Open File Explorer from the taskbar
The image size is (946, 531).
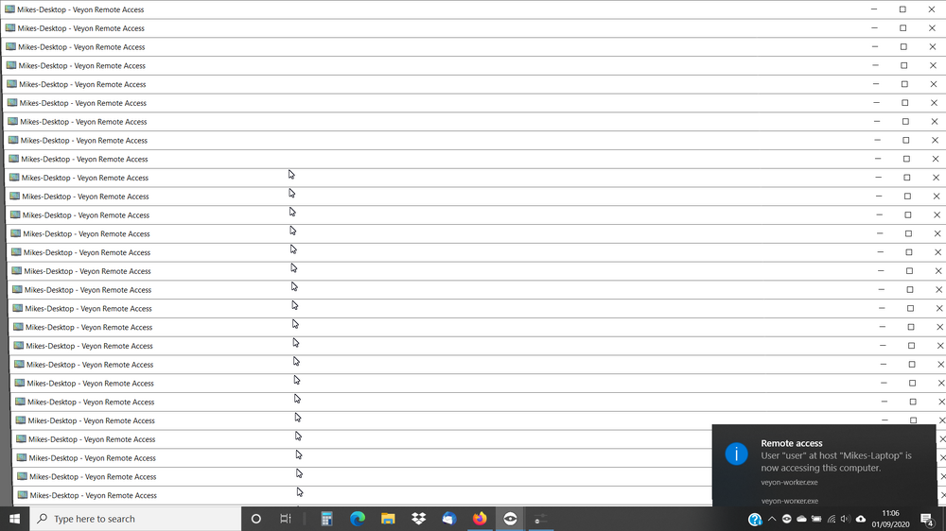coord(388,519)
